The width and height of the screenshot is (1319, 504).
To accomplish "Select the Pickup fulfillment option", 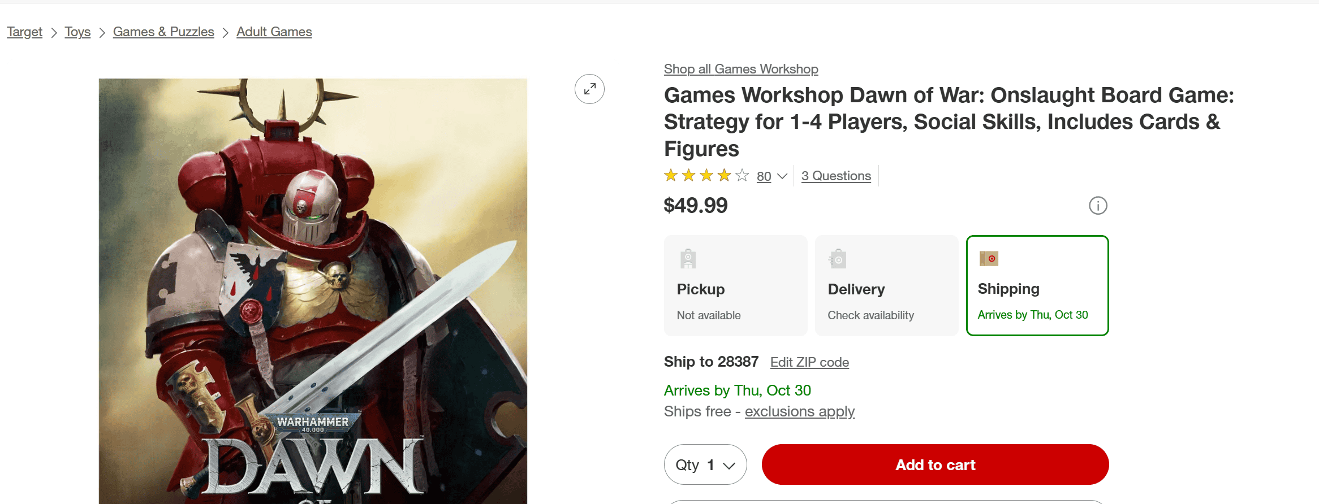I will (735, 286).
